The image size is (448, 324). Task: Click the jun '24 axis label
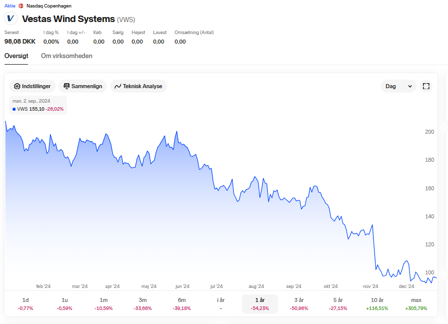coord(182,286)
